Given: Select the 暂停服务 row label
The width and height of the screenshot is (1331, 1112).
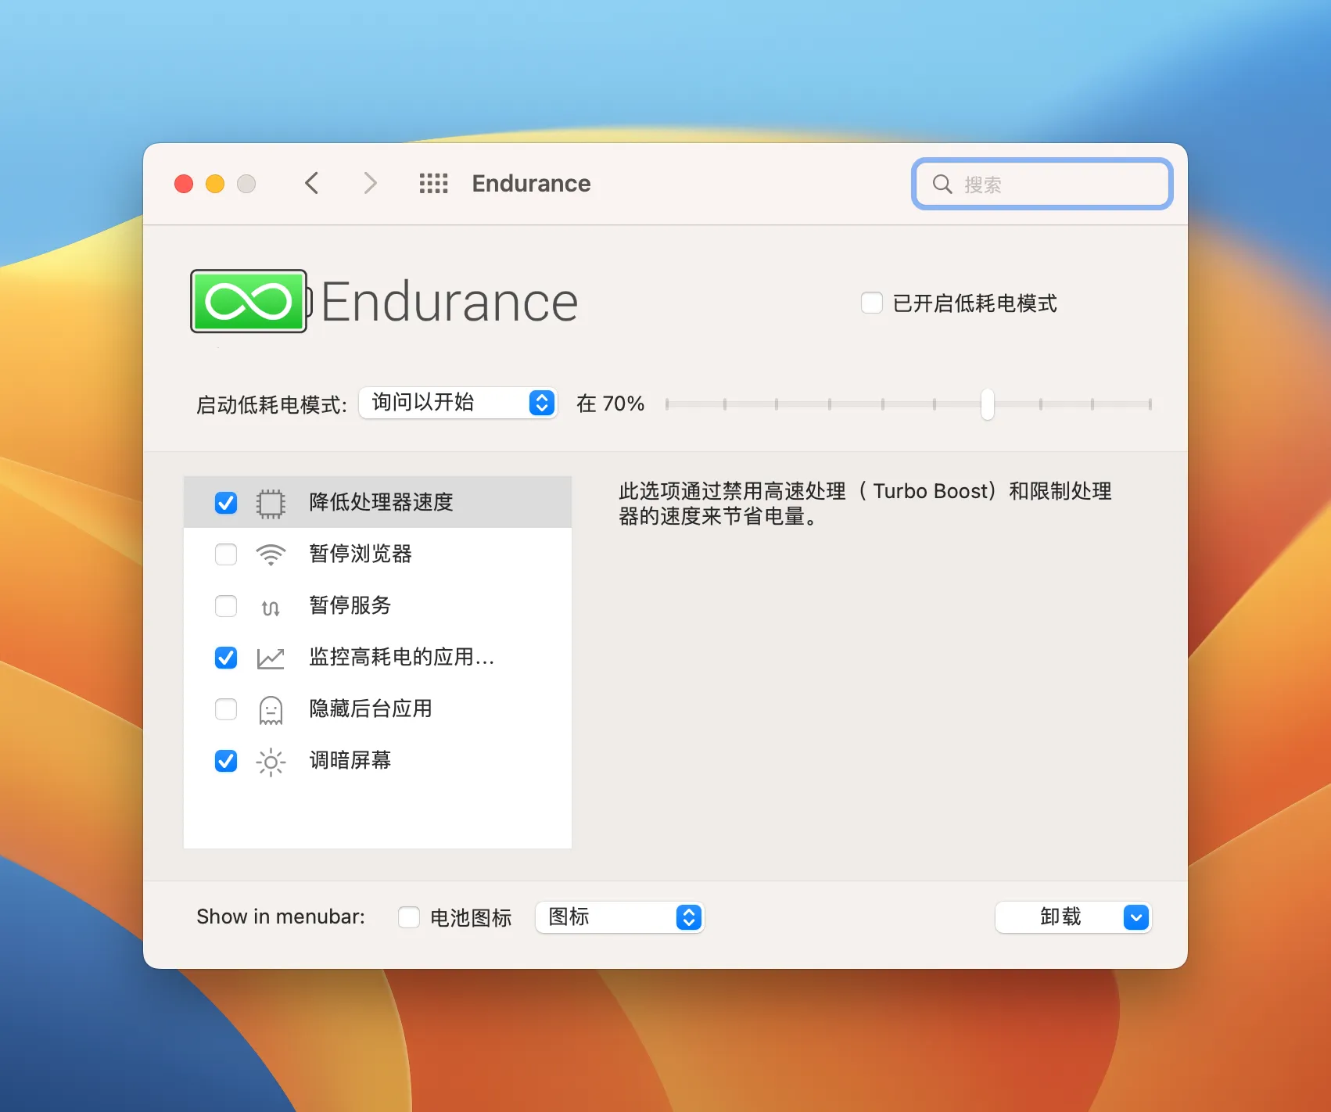Looking at the screenshot, I should point(350,605).
